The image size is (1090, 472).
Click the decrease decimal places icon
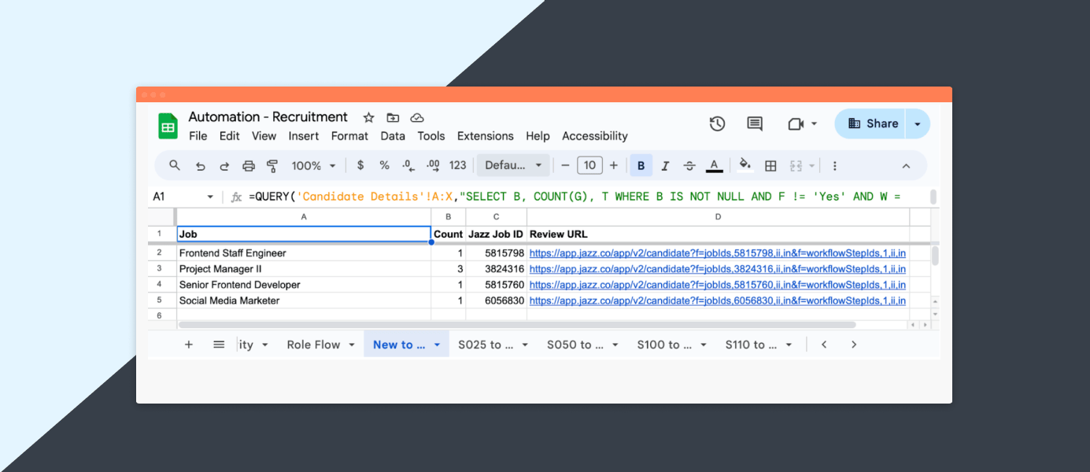pyautogui.click(x=408, y=165)
